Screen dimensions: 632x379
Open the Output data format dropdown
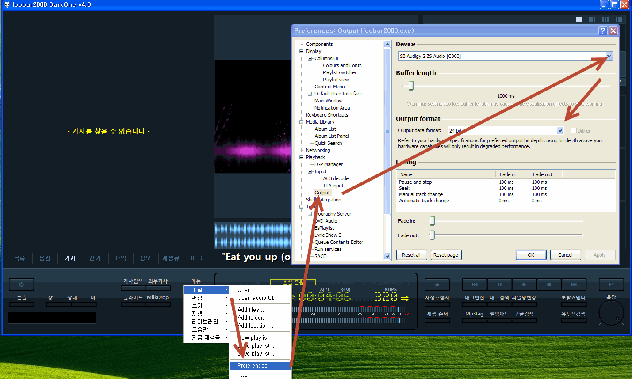pyautogui.click(x=560, y=130)
